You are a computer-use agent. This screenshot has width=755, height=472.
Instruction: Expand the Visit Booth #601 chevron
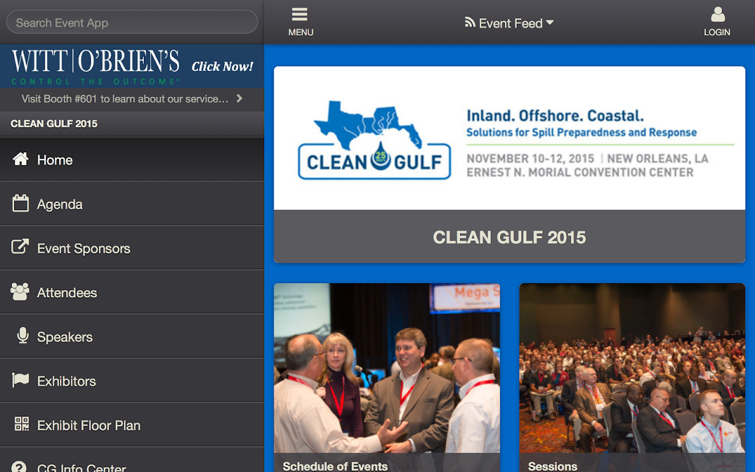pos(239,99)
